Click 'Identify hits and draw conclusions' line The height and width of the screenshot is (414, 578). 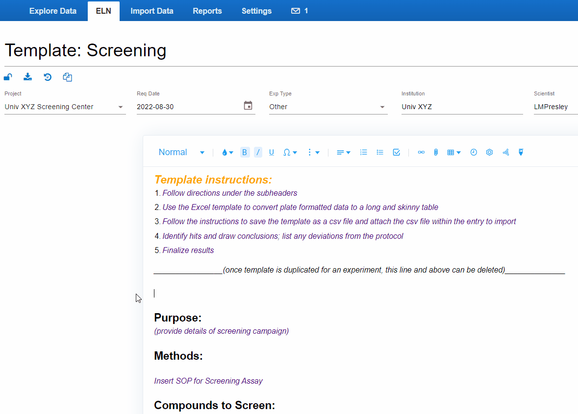point(283,236)
